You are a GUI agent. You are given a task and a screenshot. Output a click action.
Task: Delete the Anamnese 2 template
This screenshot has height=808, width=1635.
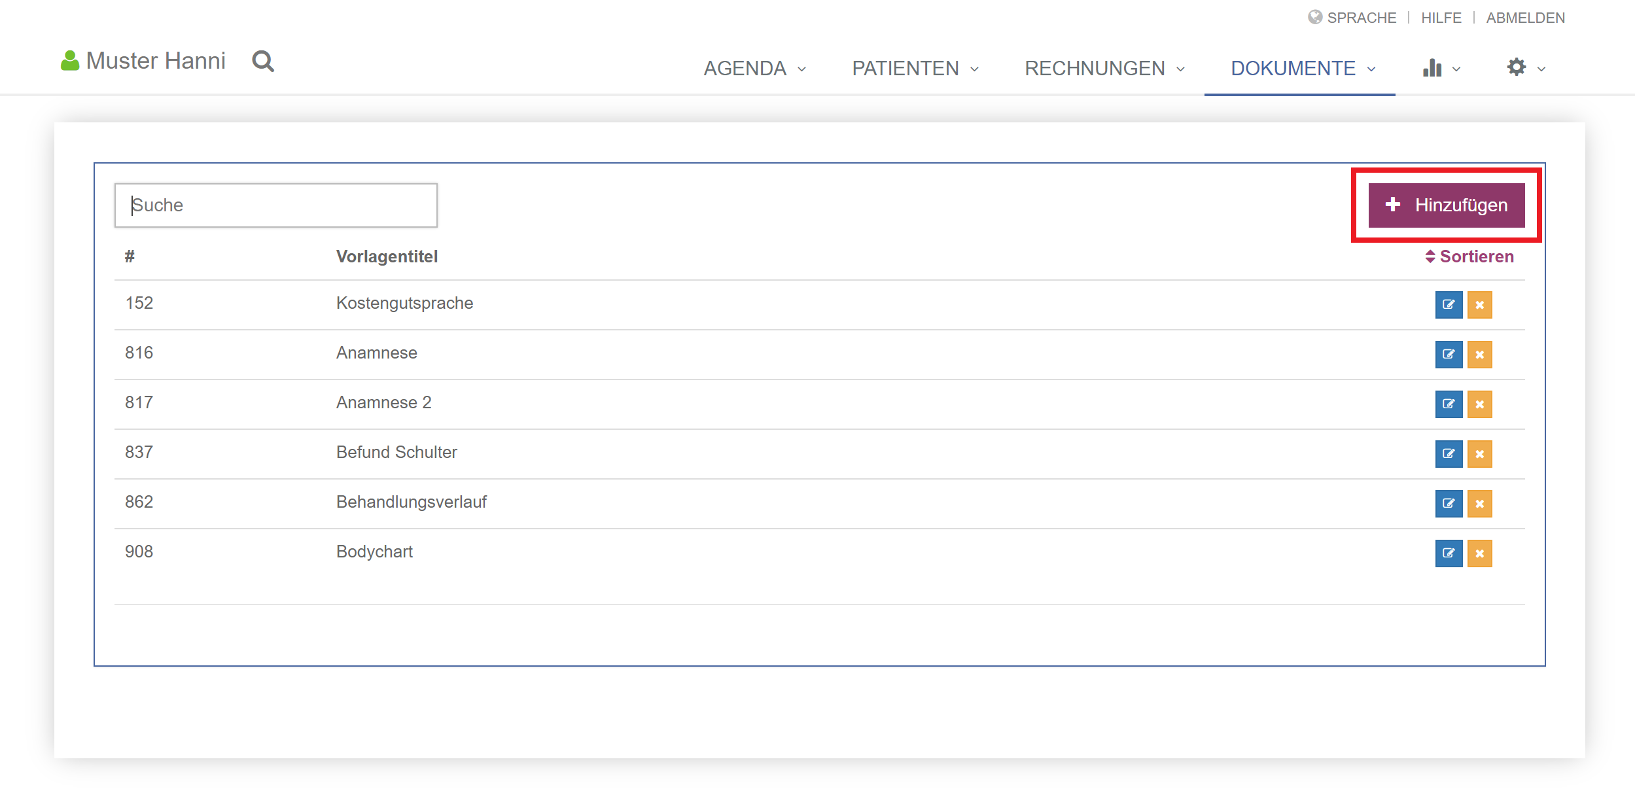[x=1480, y=404]
